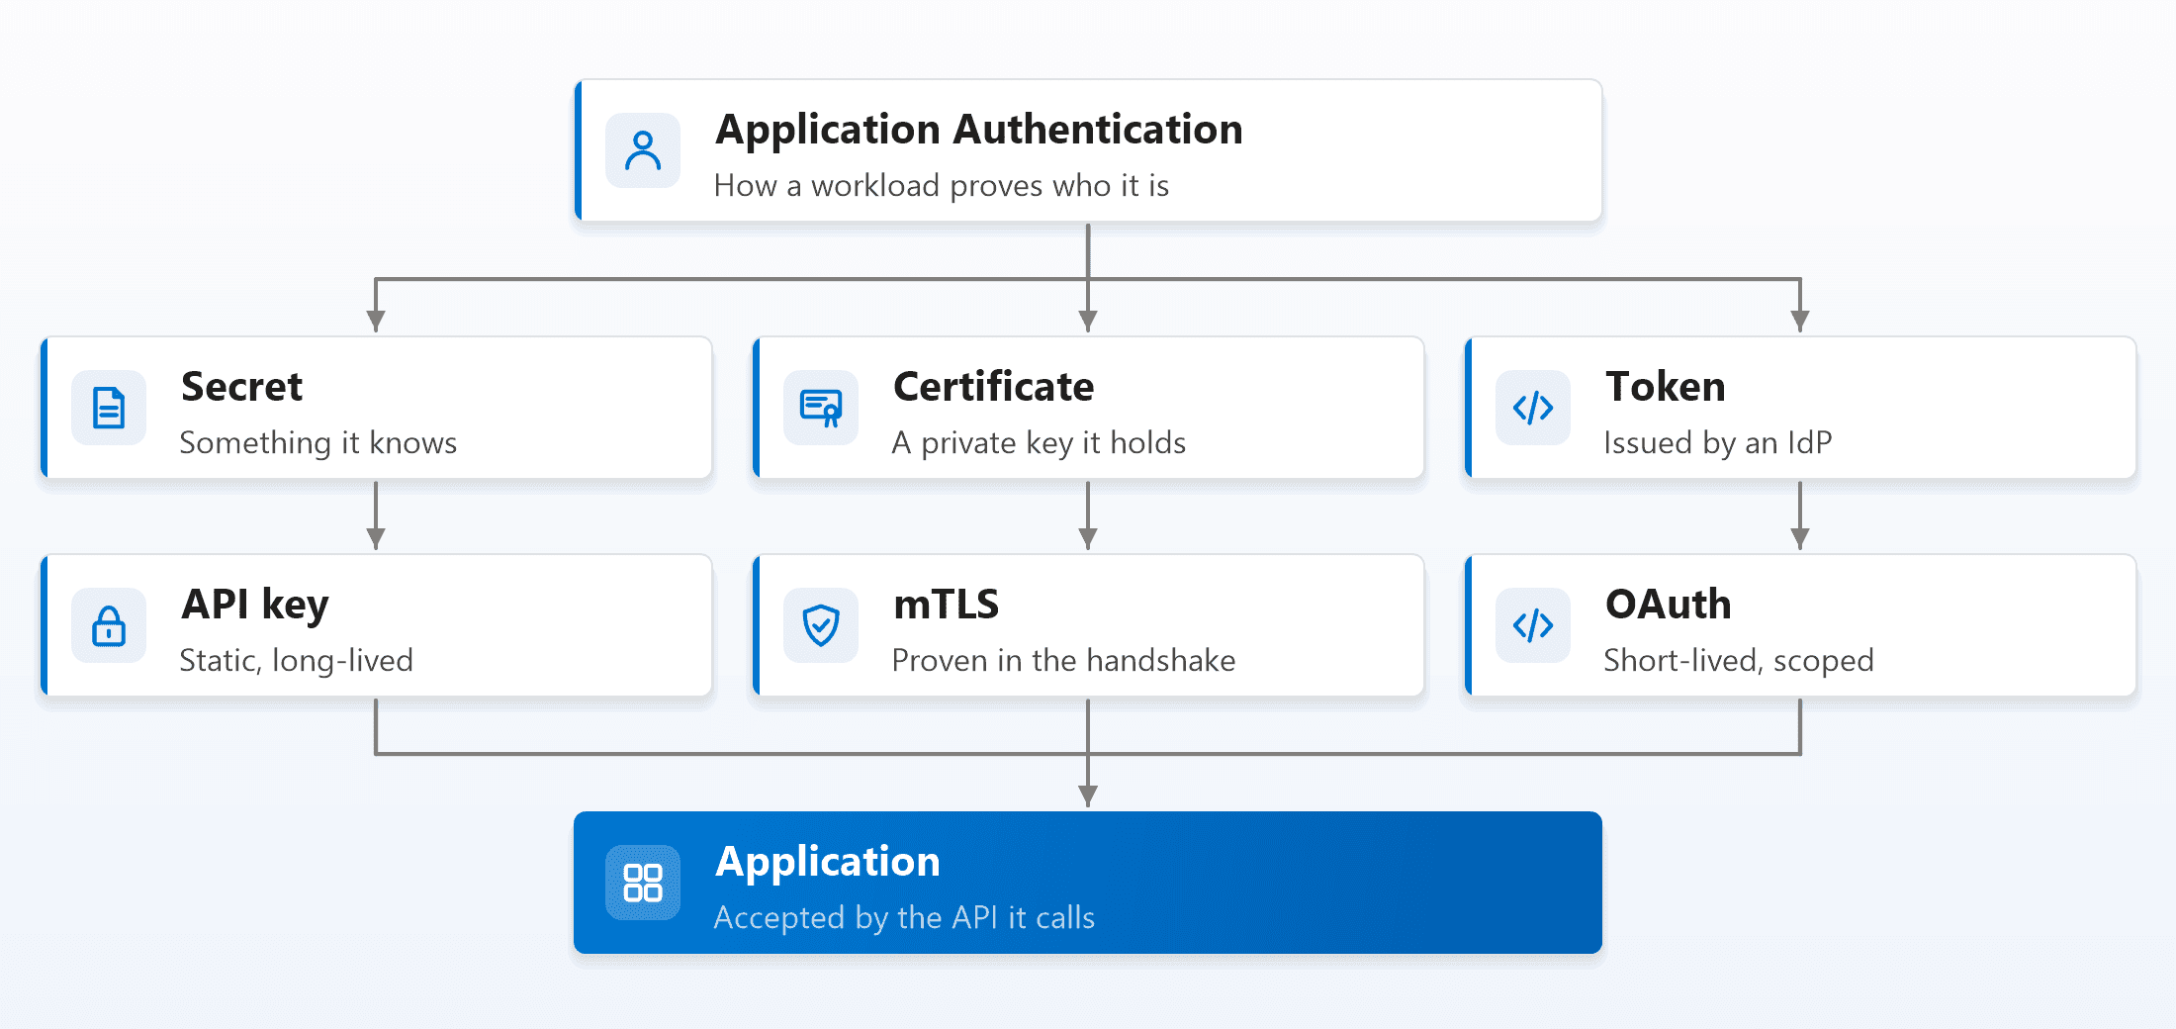The height and width of the screenshot is (1029, 2176).
Task: Select the 'mTLS' heading
Action: tap(947, 604)
